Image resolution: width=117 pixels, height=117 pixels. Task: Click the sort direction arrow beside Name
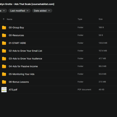(4, 19)
